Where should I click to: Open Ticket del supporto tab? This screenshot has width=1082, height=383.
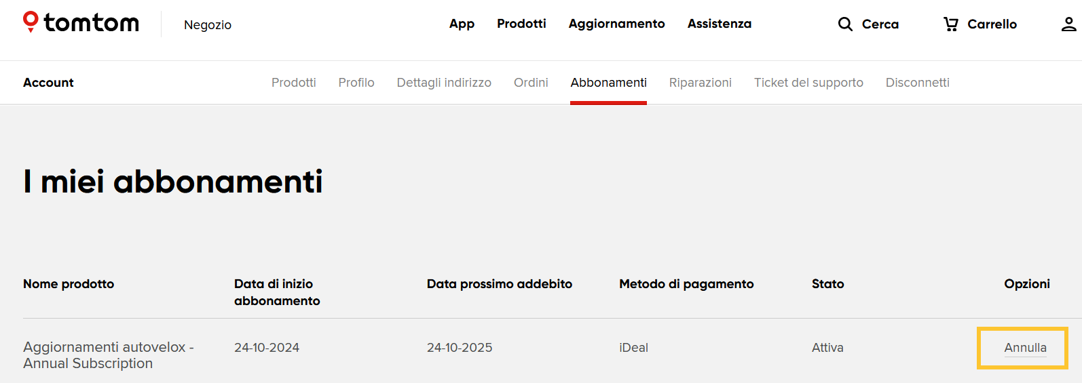[x=808, y=83]
